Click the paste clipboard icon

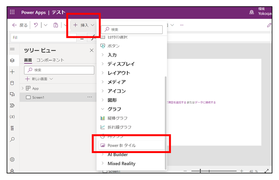tap(56, 25)
